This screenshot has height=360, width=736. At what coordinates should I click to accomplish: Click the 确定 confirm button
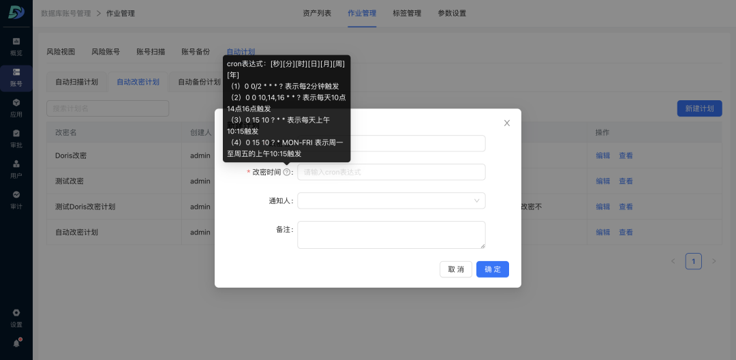tap(493, 269)
